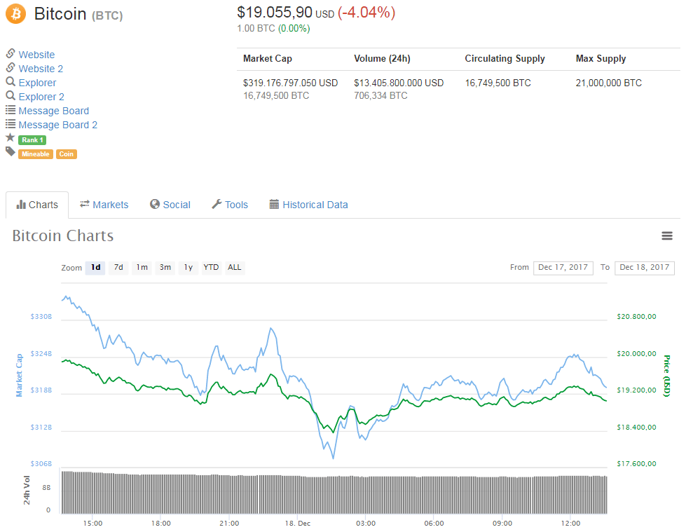The image size is (686, 532).
Task: Click the green Rank 1 badge
Action: click(x=32, y=140)
